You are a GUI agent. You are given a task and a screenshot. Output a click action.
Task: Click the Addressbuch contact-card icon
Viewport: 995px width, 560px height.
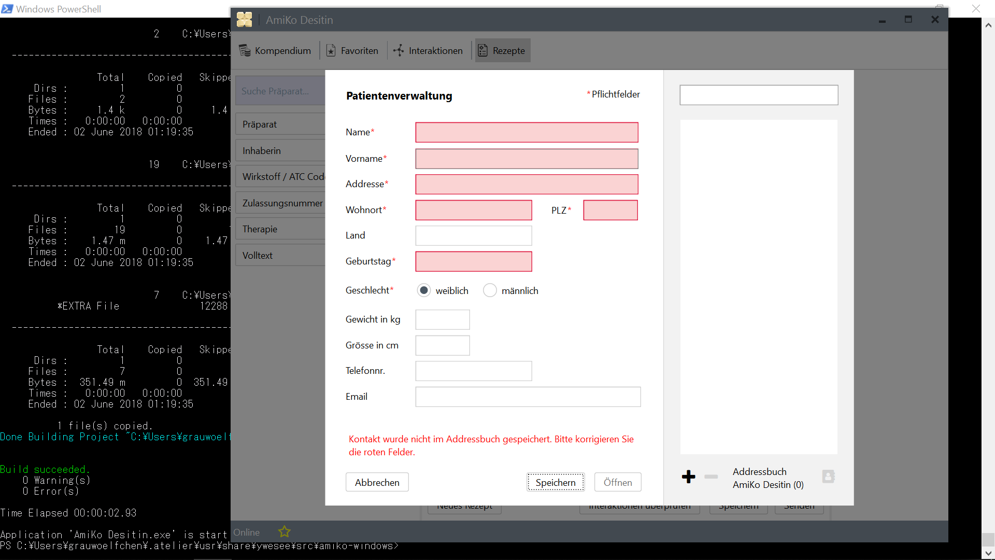828,477
